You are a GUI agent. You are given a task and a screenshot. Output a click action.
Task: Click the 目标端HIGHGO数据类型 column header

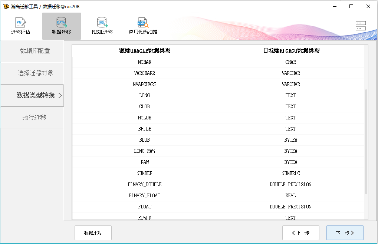tap(291, 51)
